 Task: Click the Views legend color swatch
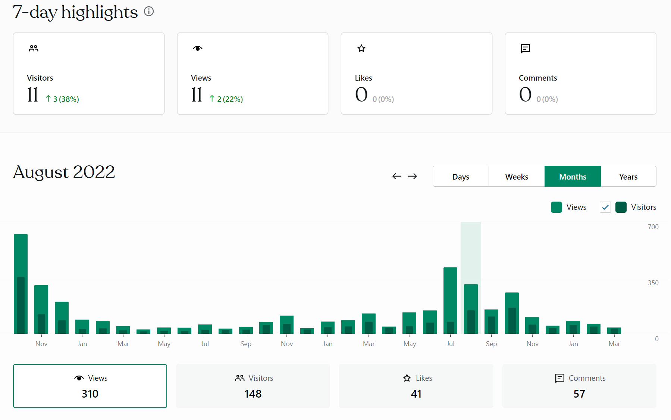coord(556,207)
